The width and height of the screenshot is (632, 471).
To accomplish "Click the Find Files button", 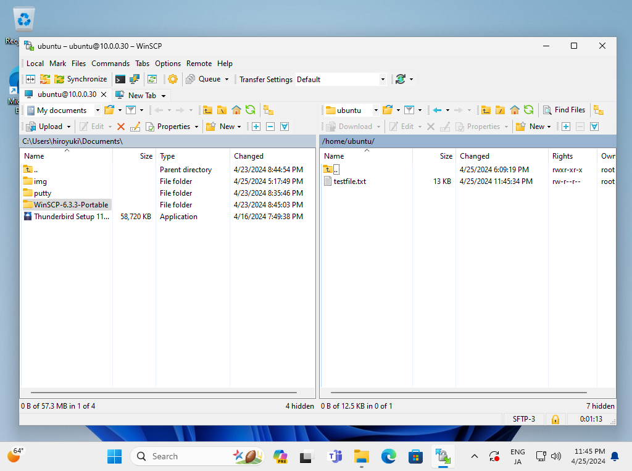I will (x=564, y=110).
